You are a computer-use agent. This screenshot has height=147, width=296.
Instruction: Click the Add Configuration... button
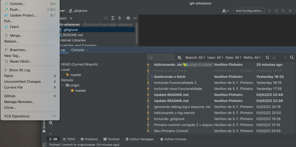click(x=249, y=11)
